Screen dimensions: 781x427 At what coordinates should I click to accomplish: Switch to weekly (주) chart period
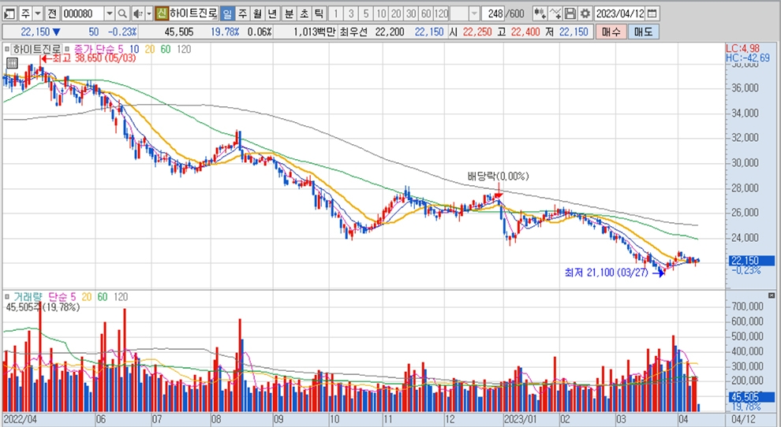click(242, 14)
